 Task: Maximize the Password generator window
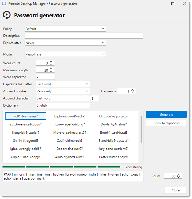173,3
